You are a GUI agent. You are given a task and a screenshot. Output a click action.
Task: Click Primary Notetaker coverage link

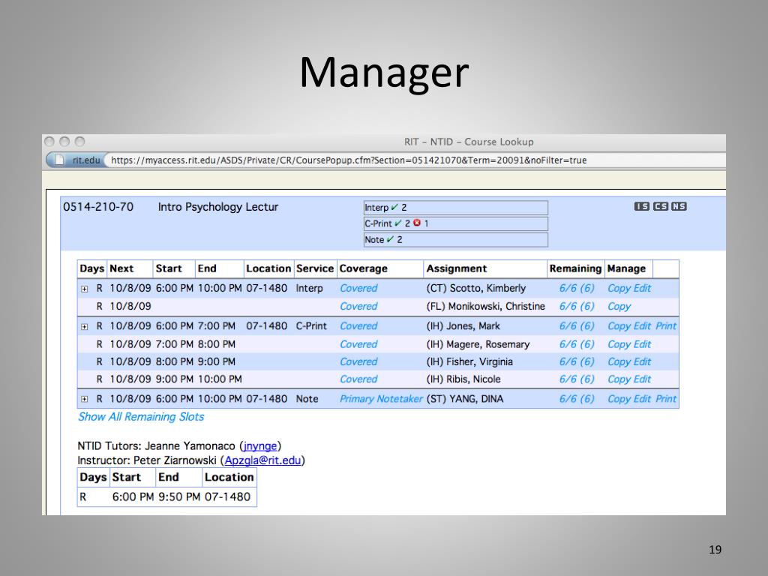(x=381, y=399)
